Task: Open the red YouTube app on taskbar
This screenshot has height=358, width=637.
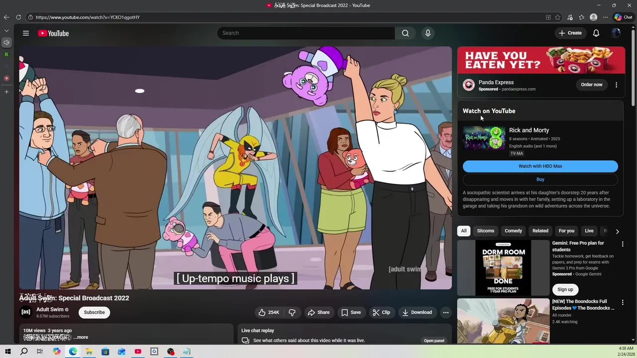Action: pyautogui.click(x=138, y=352)
